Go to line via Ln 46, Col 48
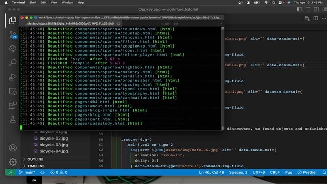327x184 pixels. [x=212, y=173]
